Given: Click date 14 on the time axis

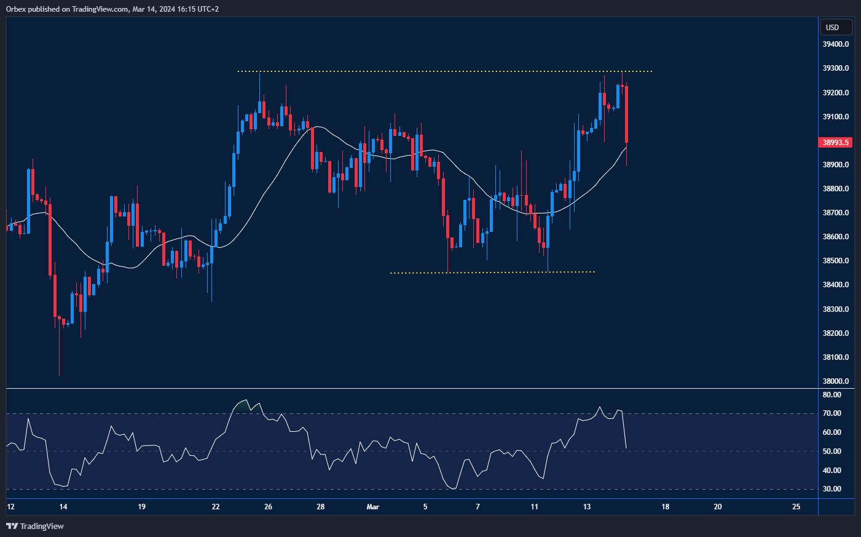Looking at the screenshot, I should click(63, 507).
